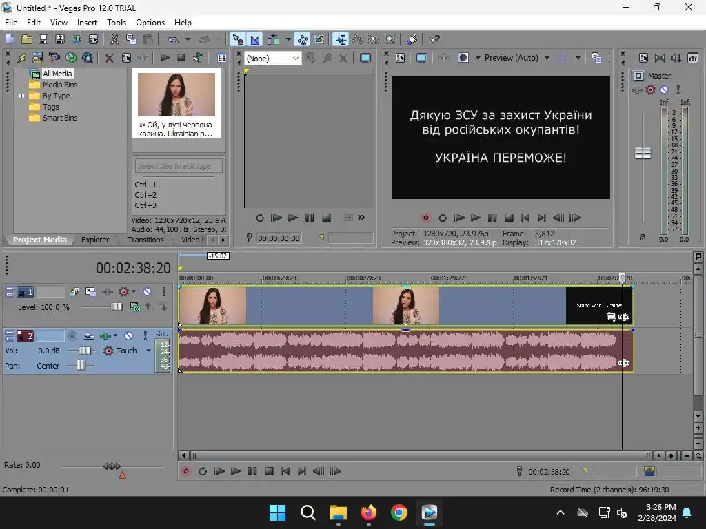Open the Insert menu

(x=87, y=23)
